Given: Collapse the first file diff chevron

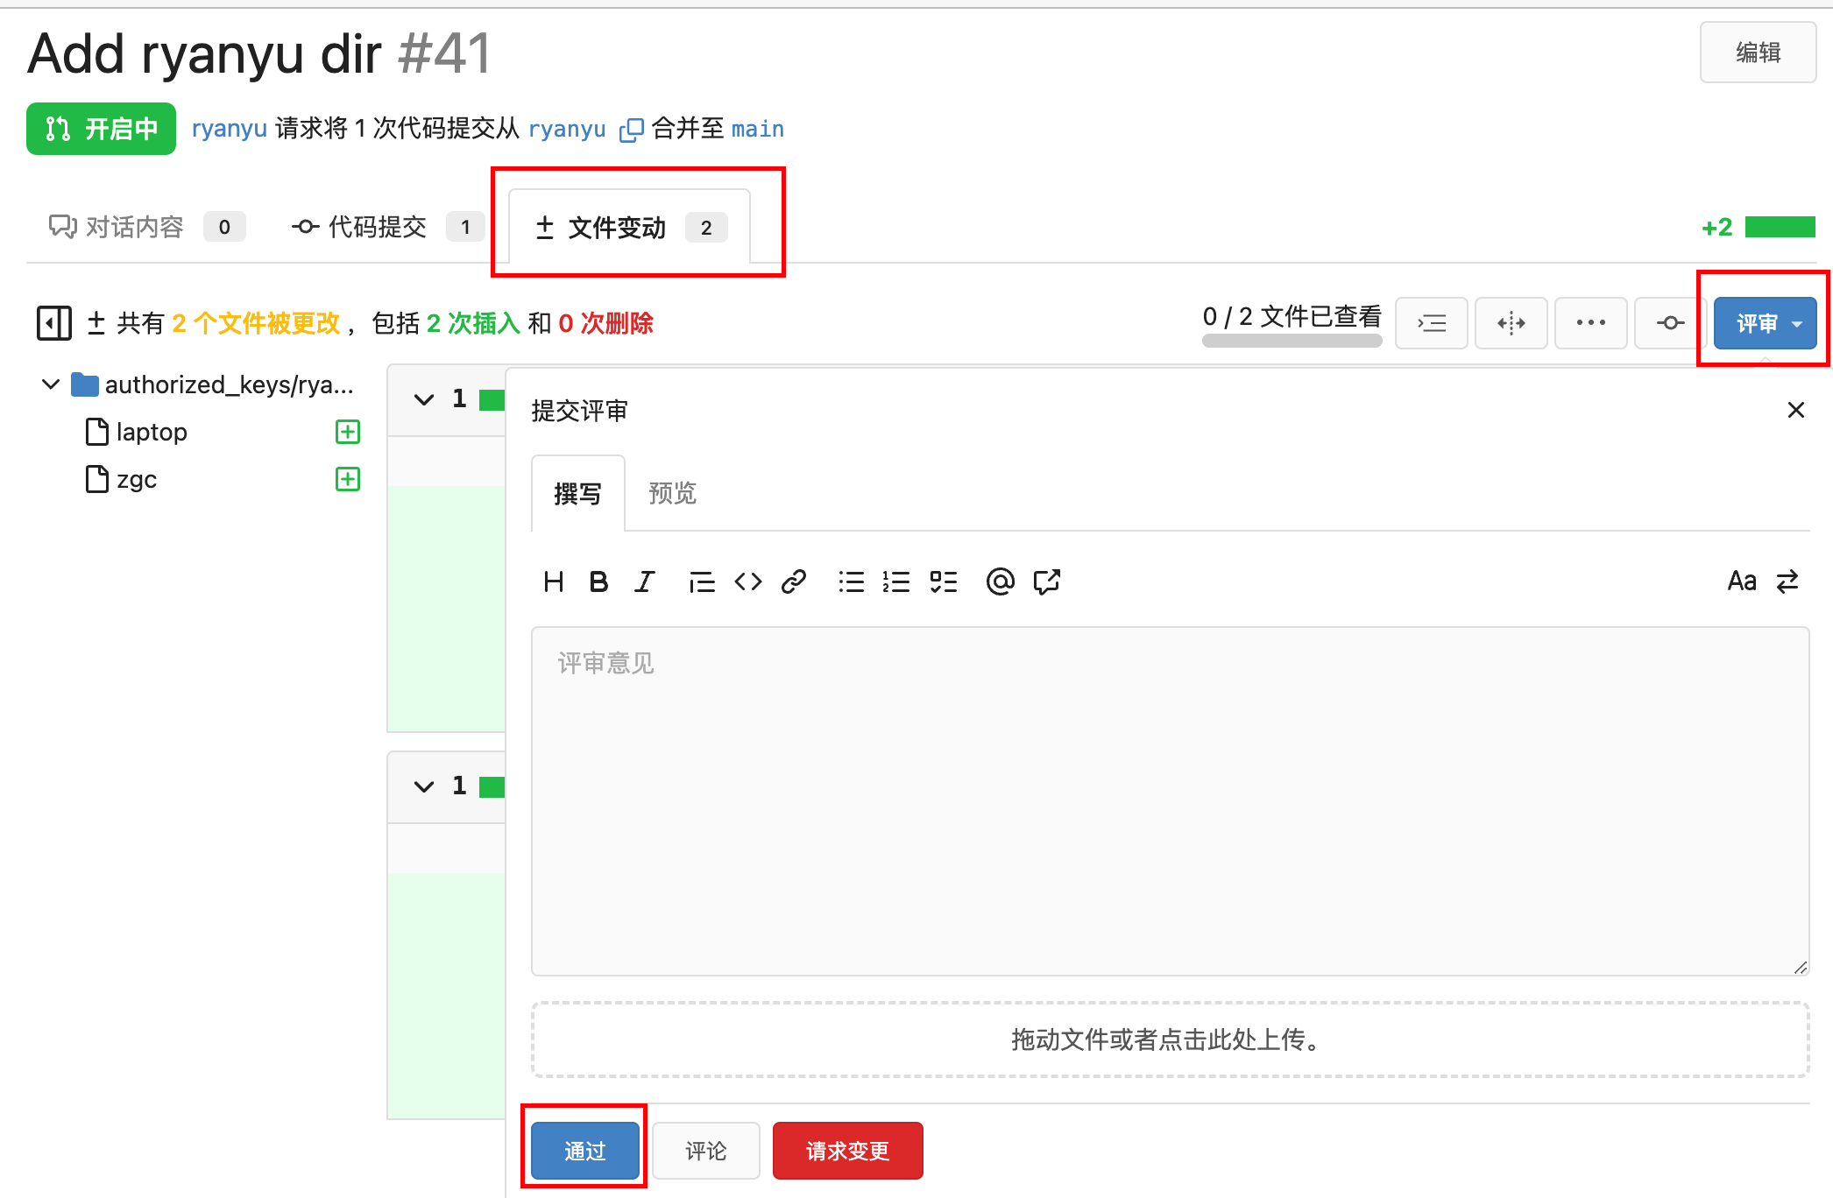Looking at the screenshot, I should [424, 400].
